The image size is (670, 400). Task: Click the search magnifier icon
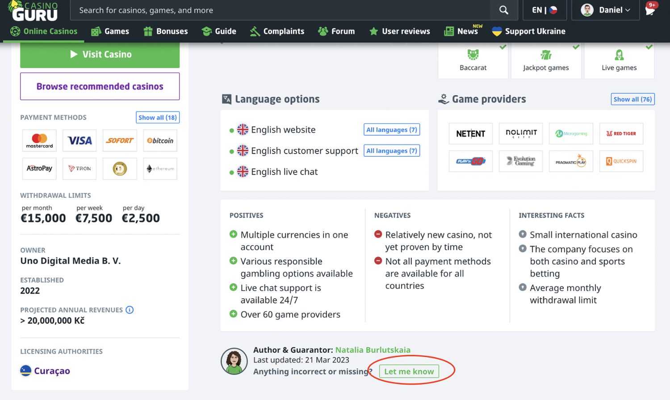click(x=503, y=10)
